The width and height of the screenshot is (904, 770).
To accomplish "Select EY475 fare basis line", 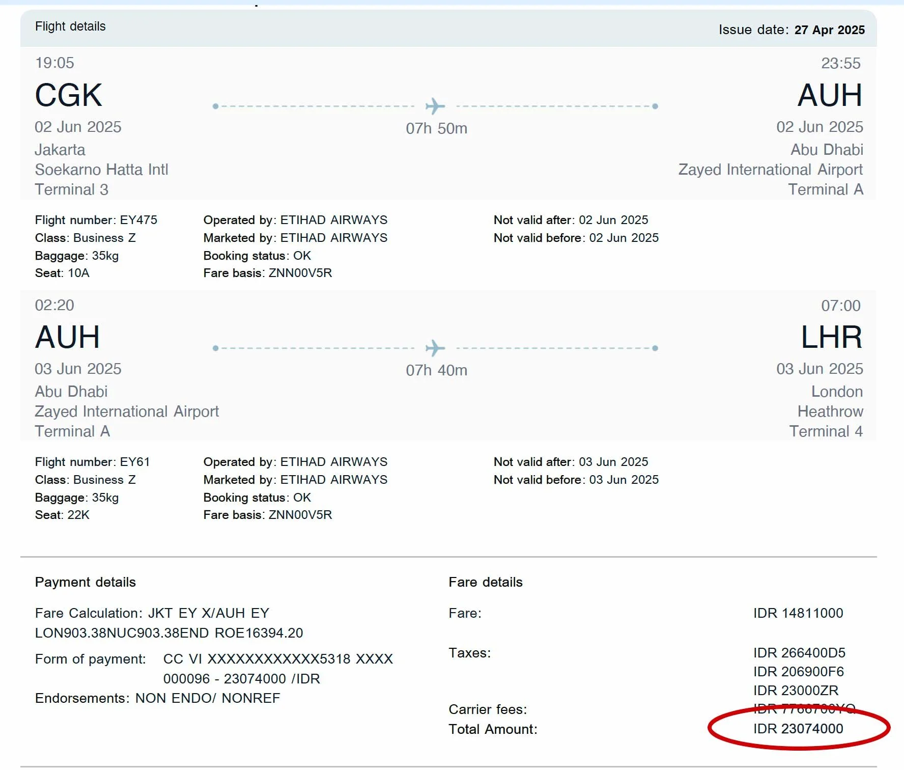I will coord(268,273).
